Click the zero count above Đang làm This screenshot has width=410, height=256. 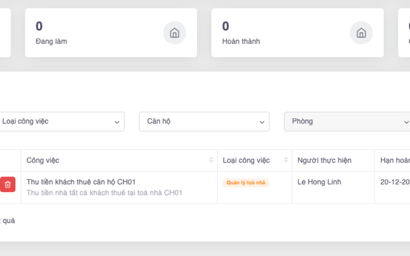coord(39,26)
